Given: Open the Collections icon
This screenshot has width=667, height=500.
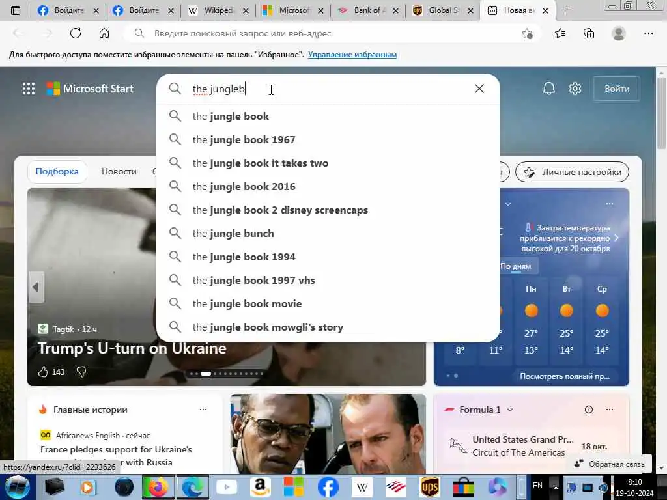Looking at the screenshot, I should click(x=589, y=33).
